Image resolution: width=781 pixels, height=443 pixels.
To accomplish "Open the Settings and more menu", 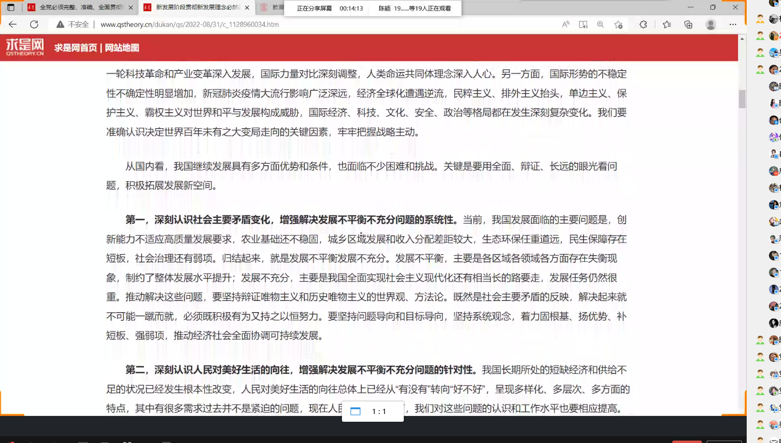I will 733,24.
